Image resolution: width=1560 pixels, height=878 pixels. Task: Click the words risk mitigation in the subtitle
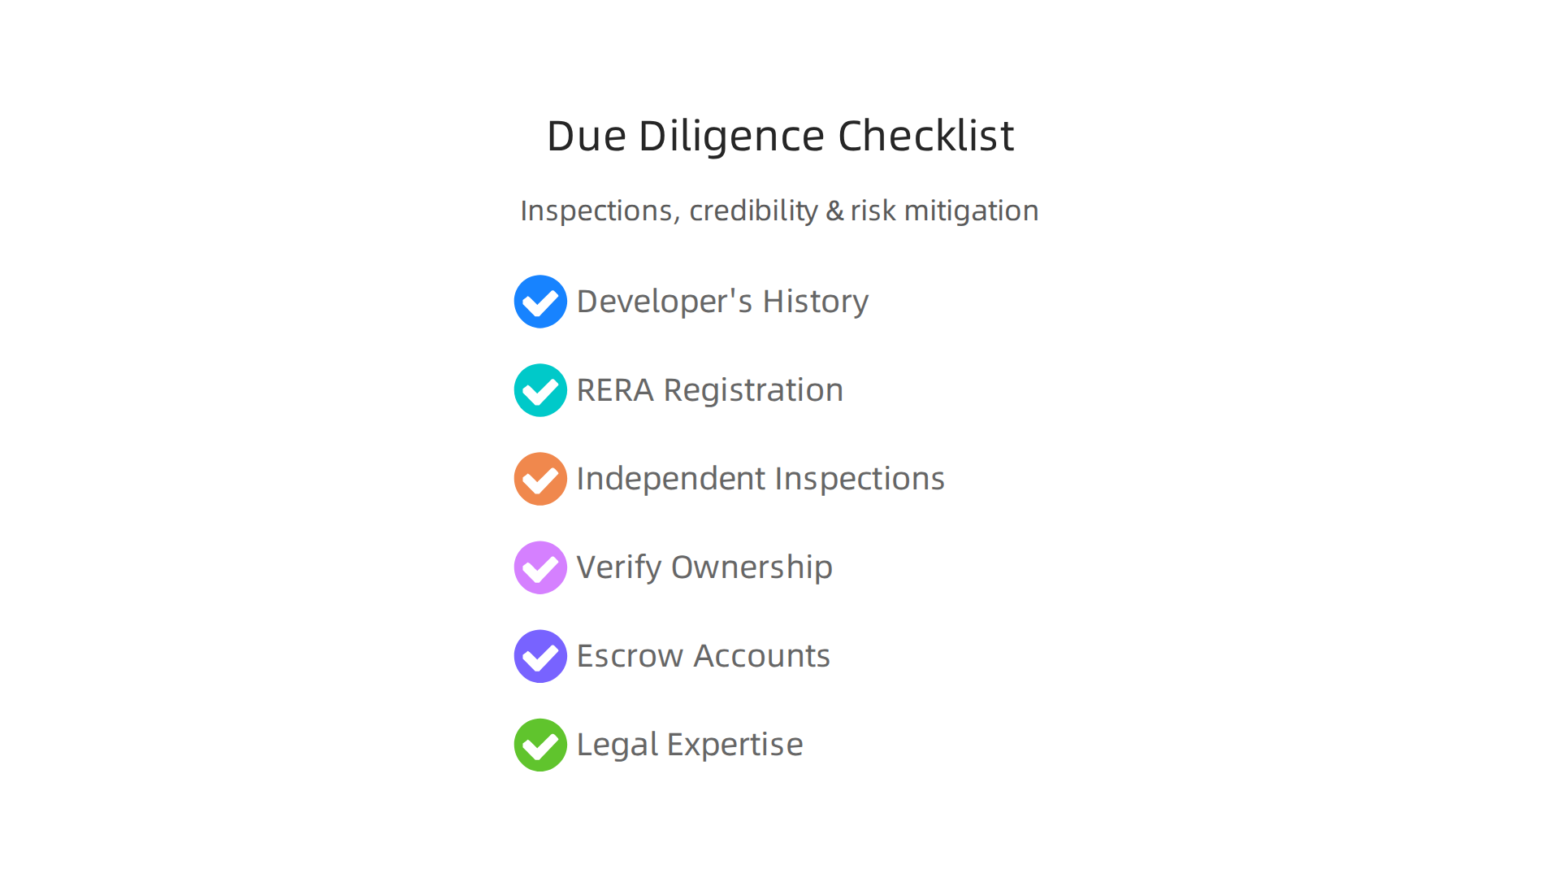pyautogui.click(x=945, y=211)
